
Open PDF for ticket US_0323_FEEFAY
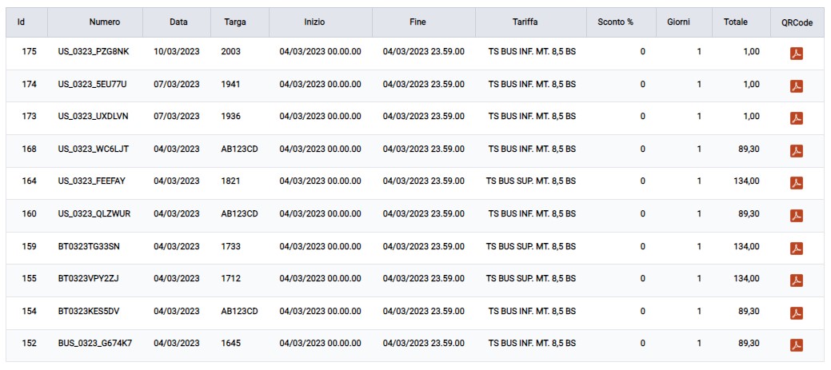click(x=796, y=183)
